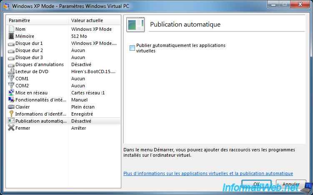Click the Fermer X icon

click(11, 128)
